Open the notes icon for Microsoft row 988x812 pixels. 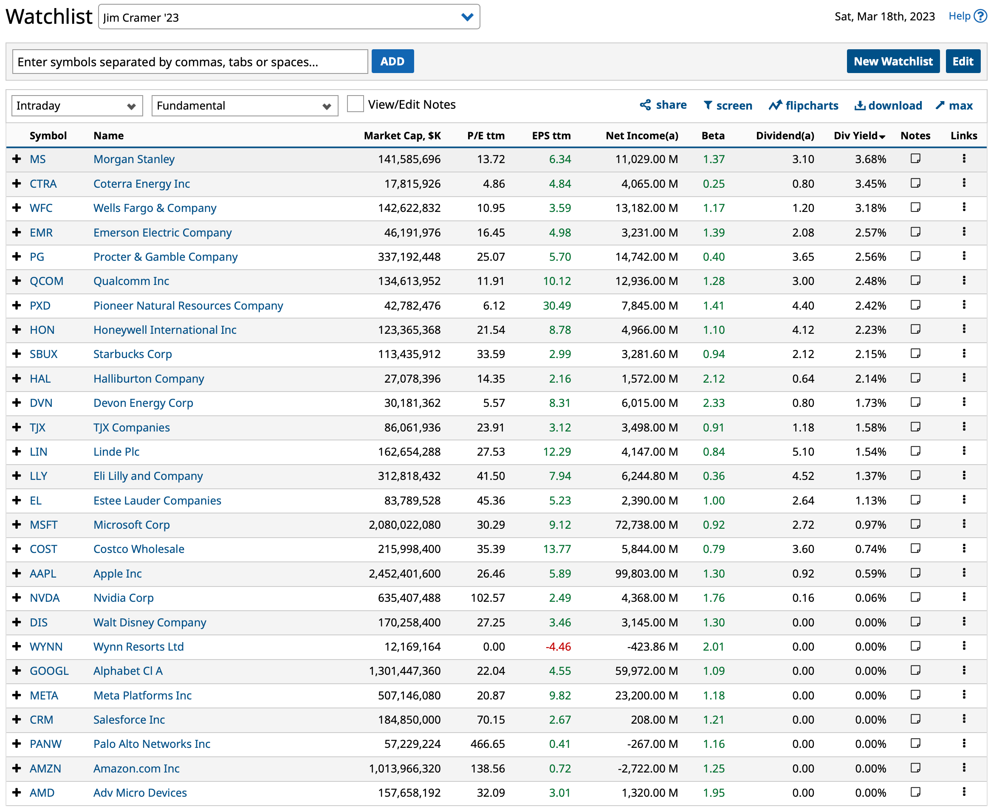coord(915,524)
